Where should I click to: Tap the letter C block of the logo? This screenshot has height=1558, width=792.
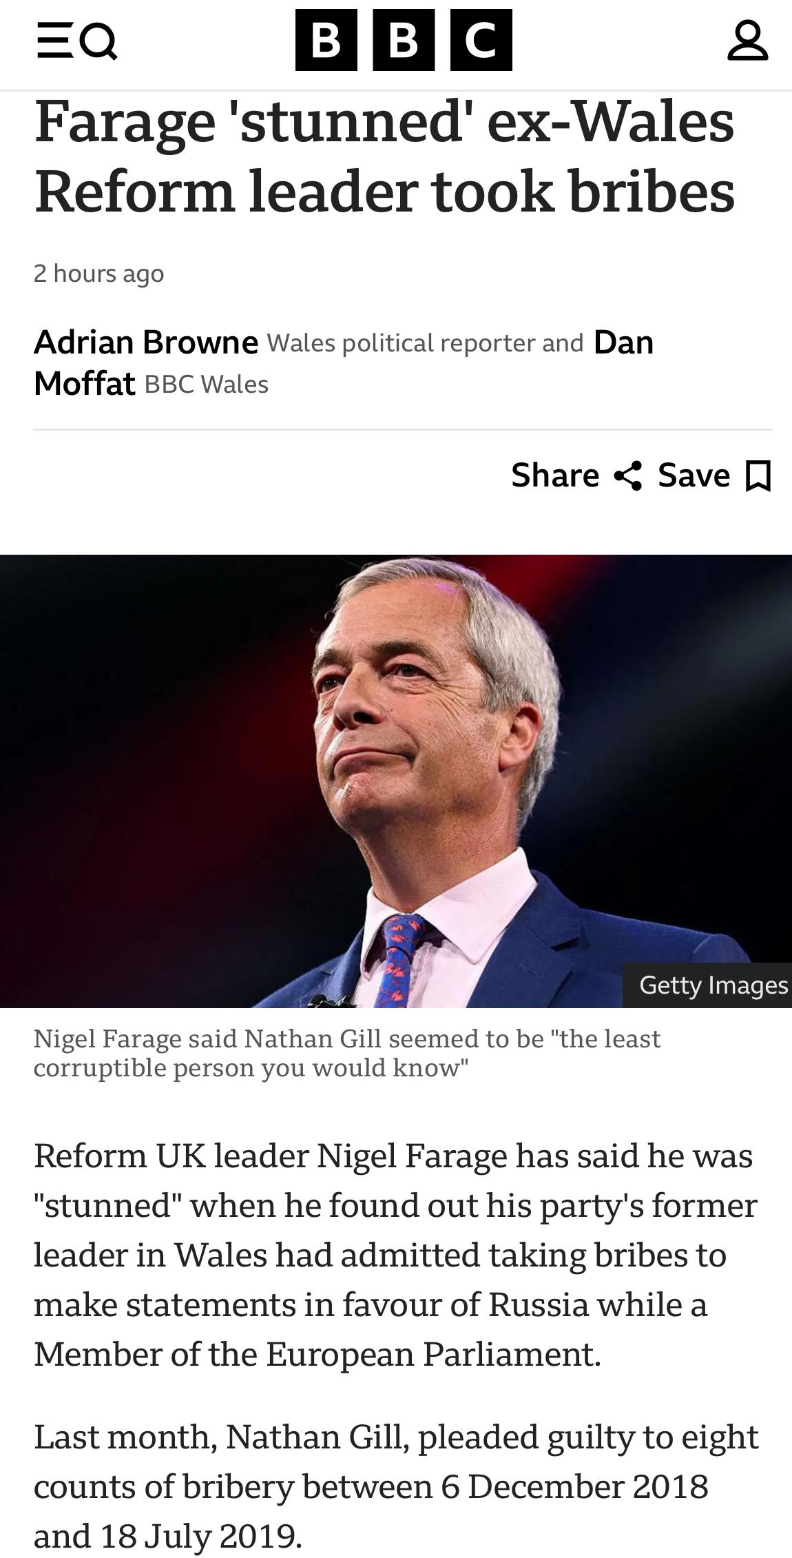(x=481, y=40)
